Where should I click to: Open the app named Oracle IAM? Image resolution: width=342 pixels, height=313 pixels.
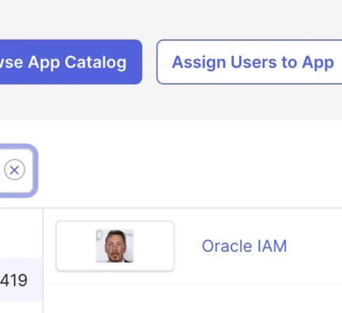244,246
